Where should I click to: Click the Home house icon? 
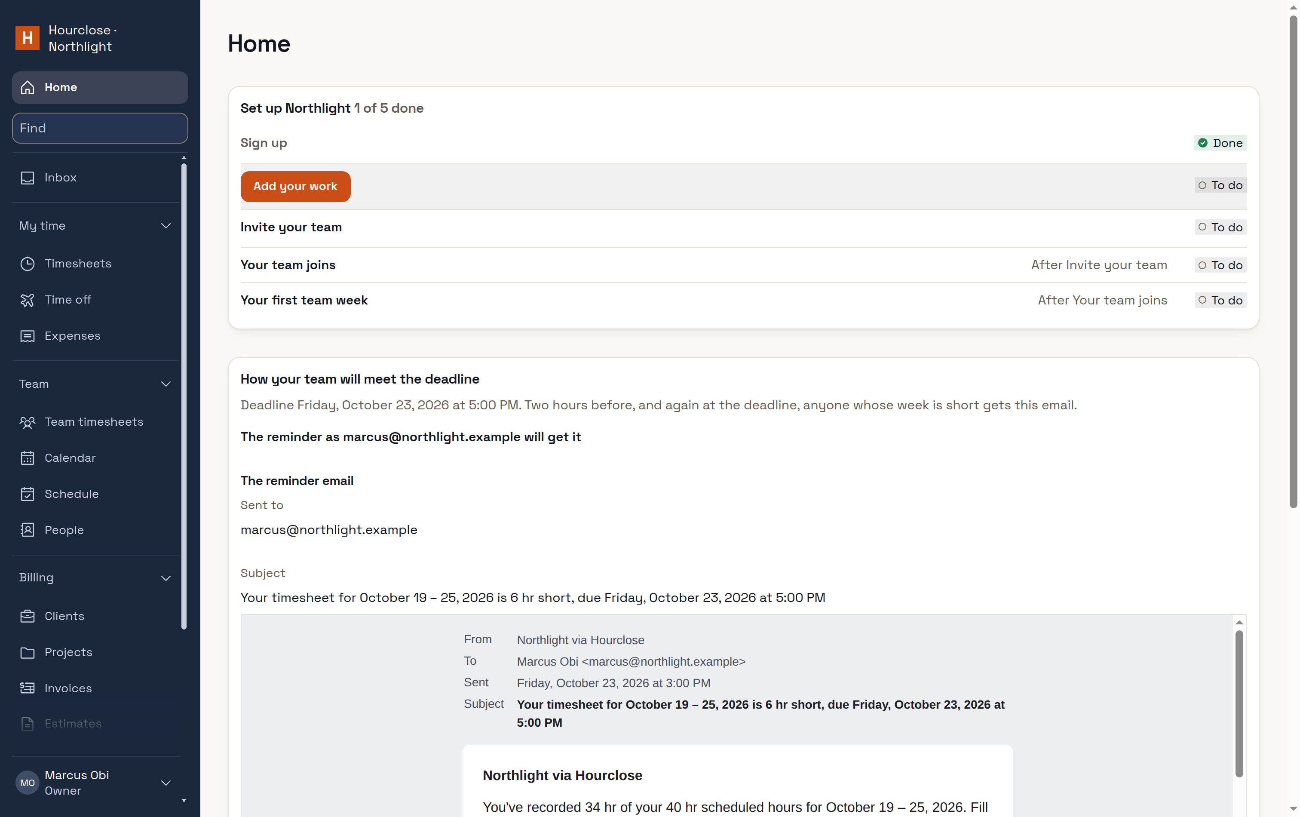(x=28, y=87)
